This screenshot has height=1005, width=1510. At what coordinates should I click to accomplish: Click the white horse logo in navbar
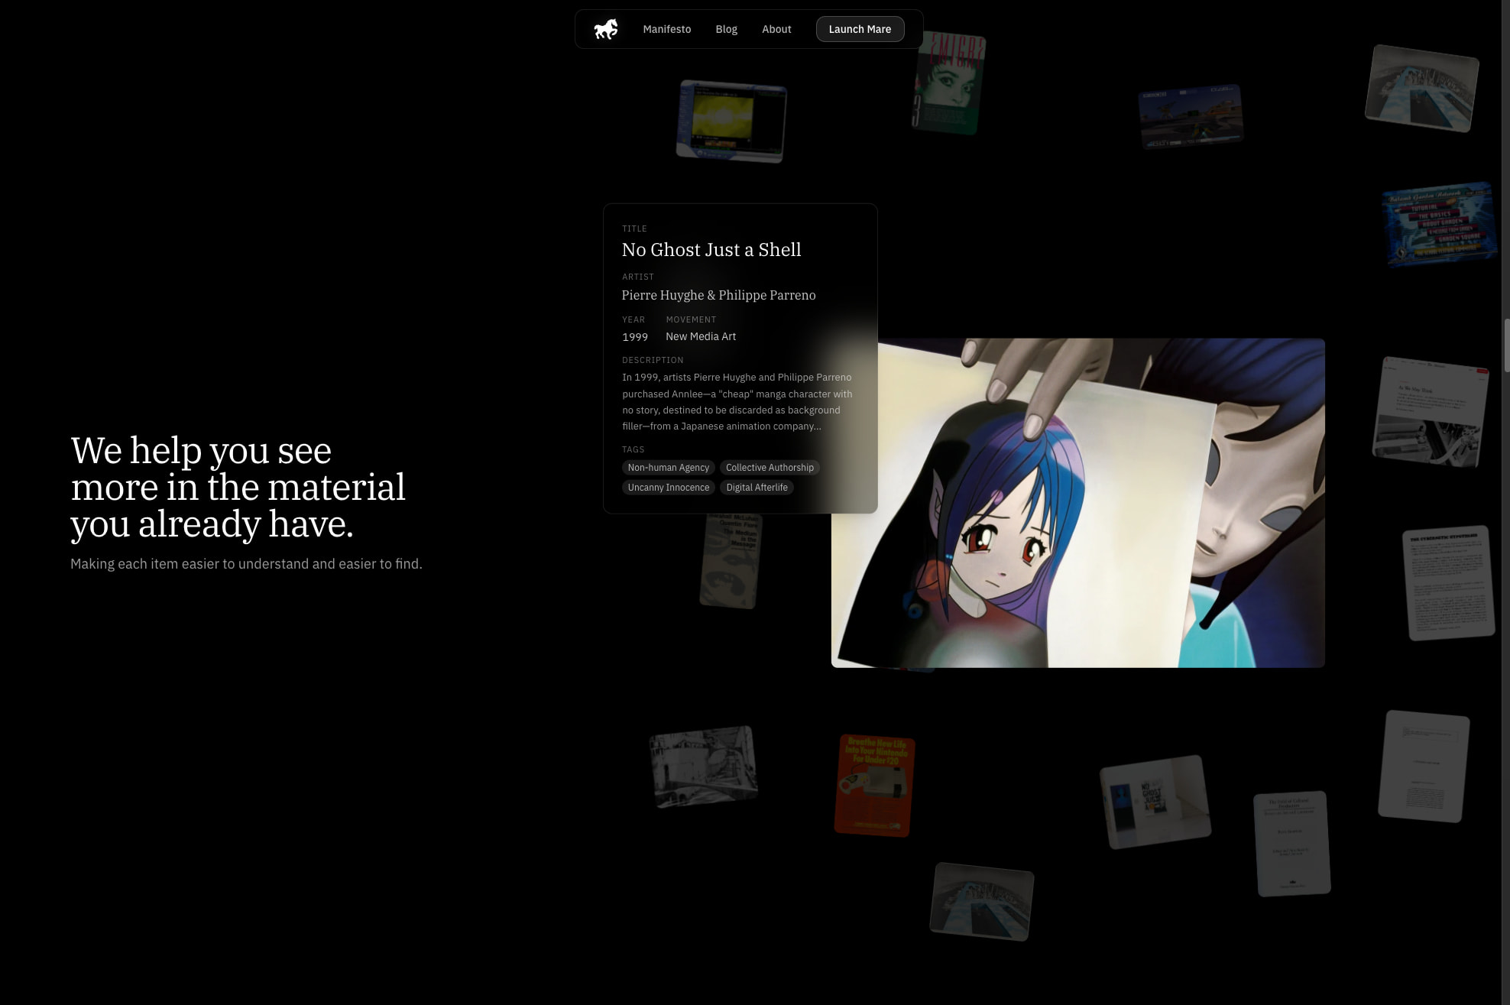tap(606, 29)
